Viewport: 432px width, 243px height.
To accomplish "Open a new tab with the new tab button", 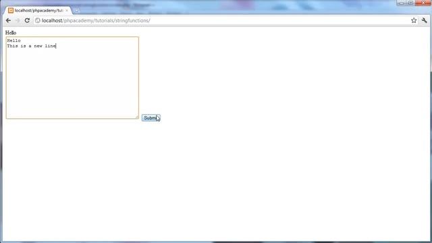I will click(76, 11).
